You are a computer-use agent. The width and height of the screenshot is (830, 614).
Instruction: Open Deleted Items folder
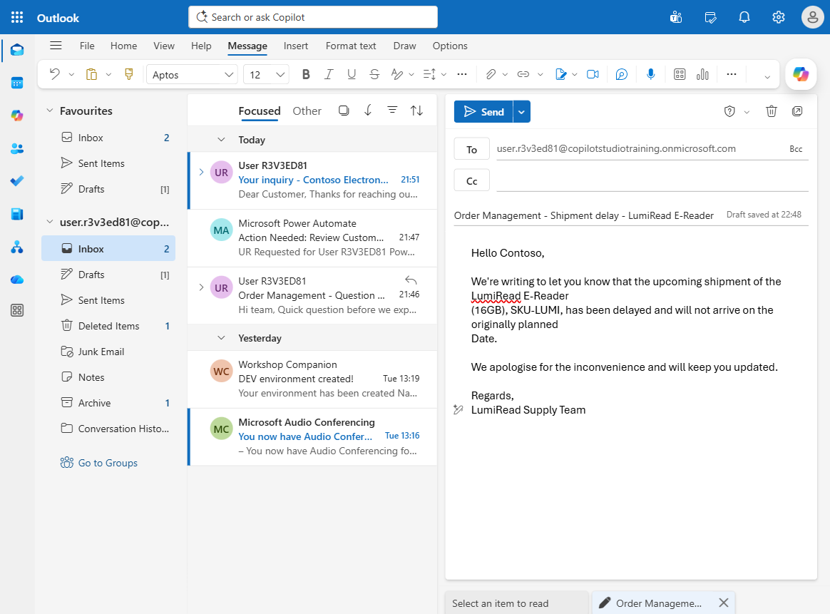click(x=108, y=326)
